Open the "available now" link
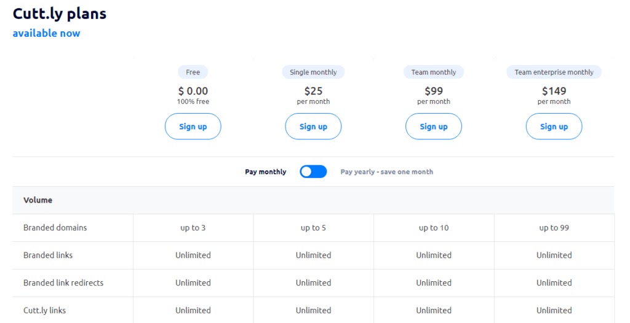Screen dimensions: 630x323 [46, 33]
